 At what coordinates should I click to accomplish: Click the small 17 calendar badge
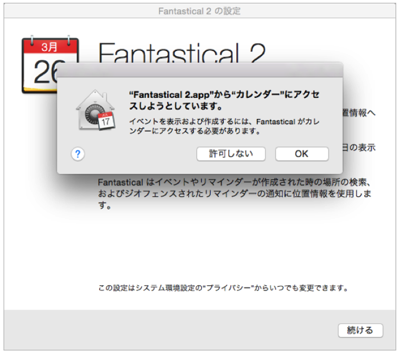(107, 123)
